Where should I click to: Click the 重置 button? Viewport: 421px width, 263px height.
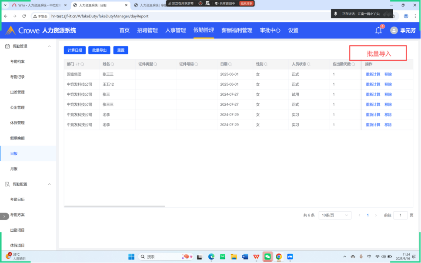(121, 50)
